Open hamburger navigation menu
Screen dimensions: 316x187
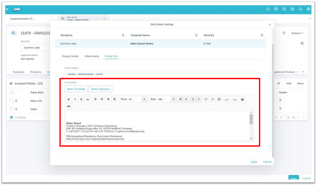pyautogui.click(x=7, y=9)
